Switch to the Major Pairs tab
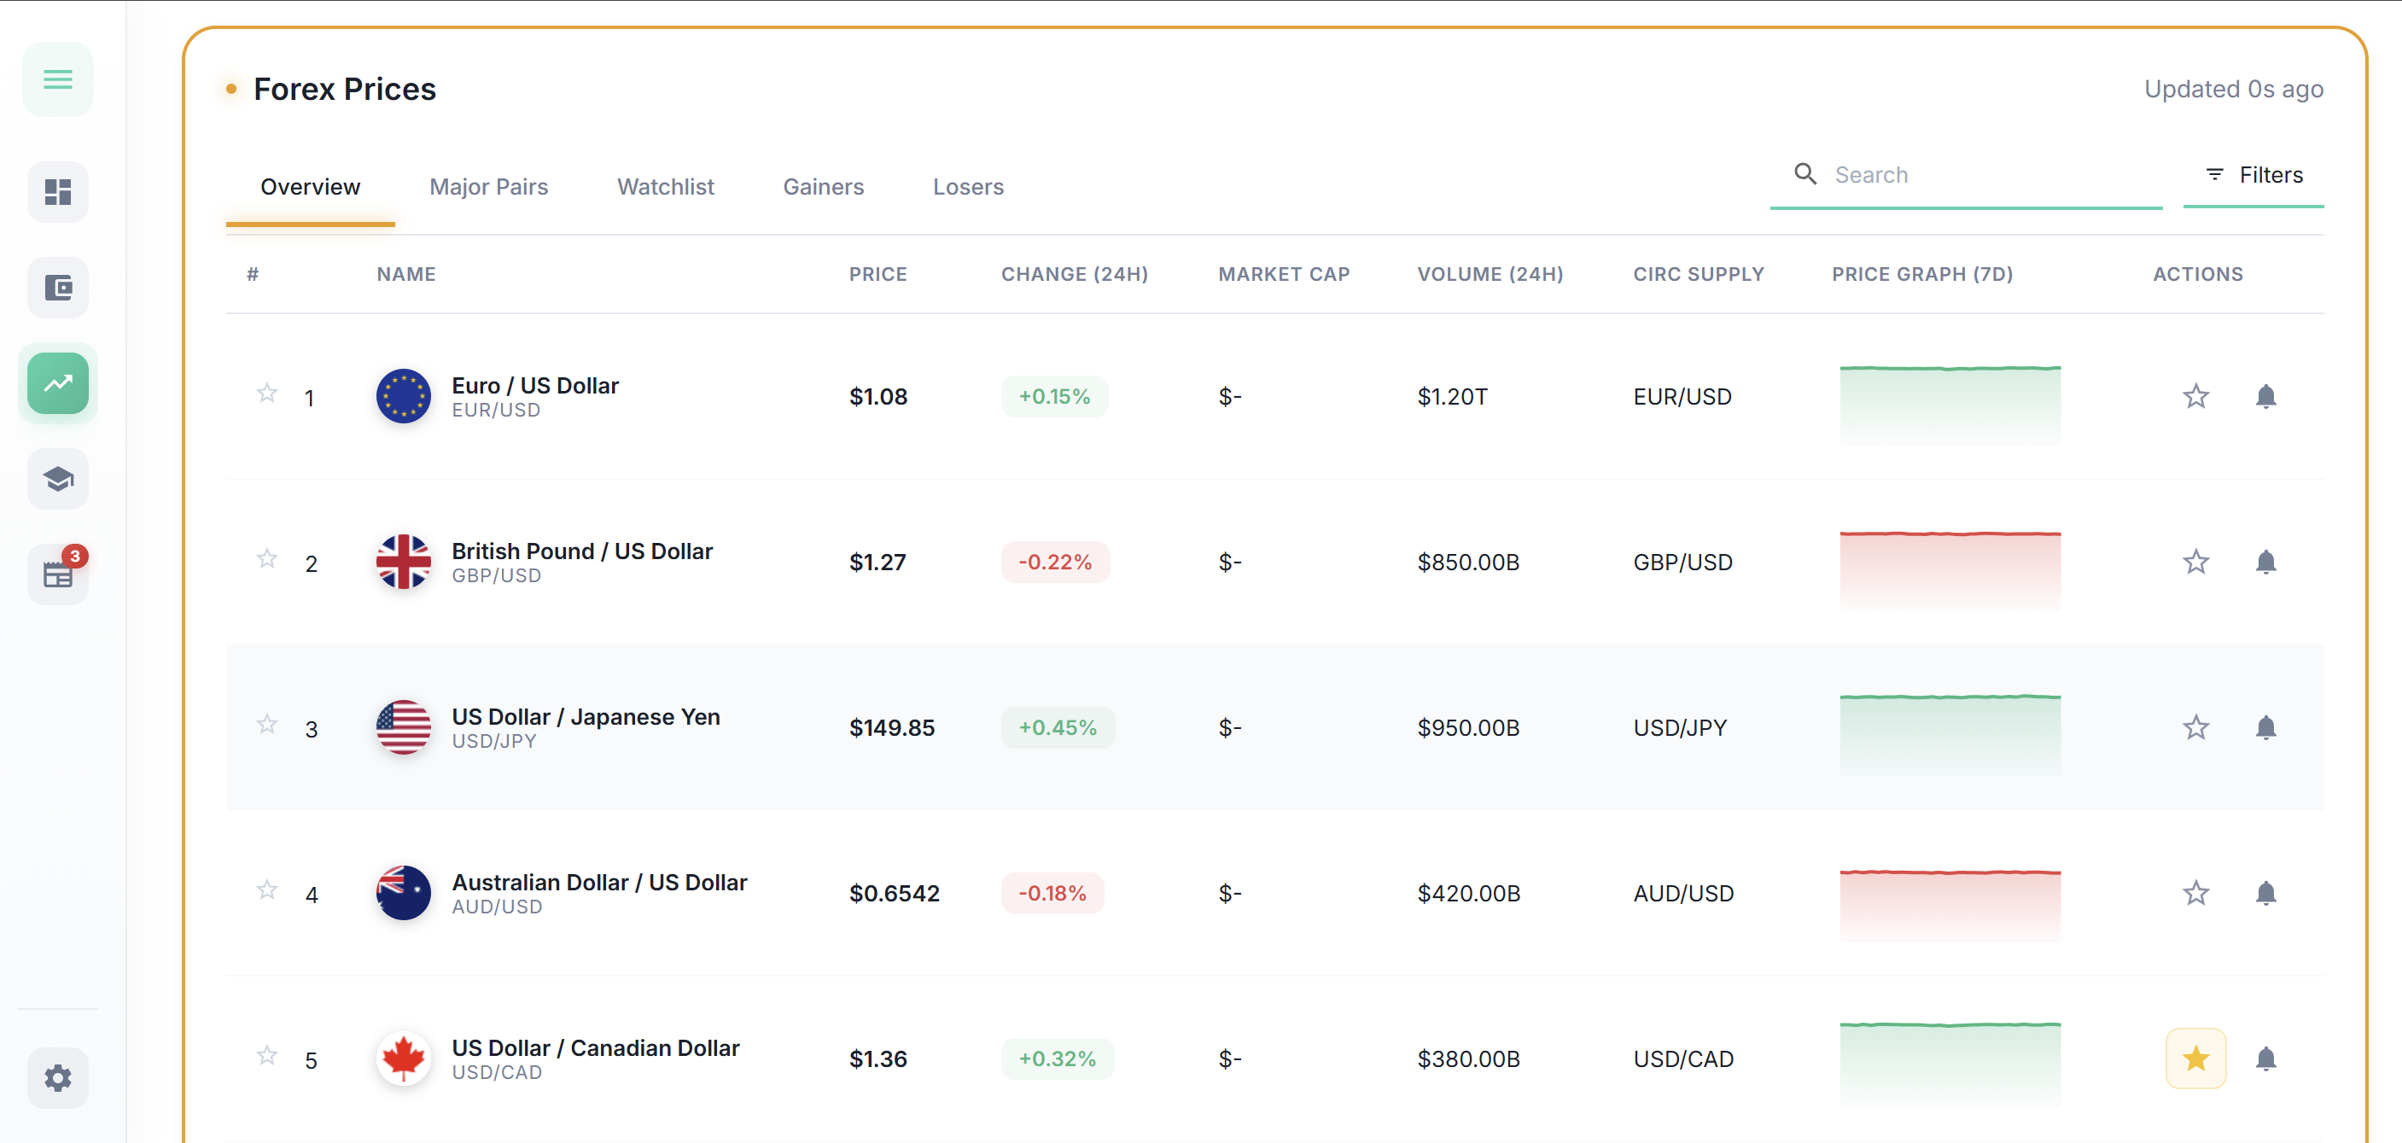 488,188
